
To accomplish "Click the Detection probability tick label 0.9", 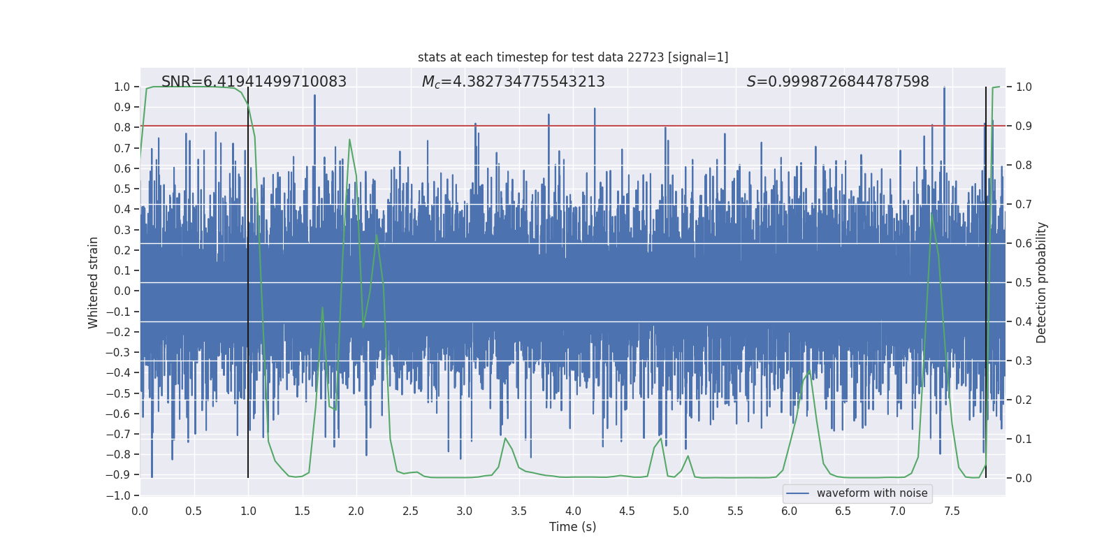I will [1024, 126].
